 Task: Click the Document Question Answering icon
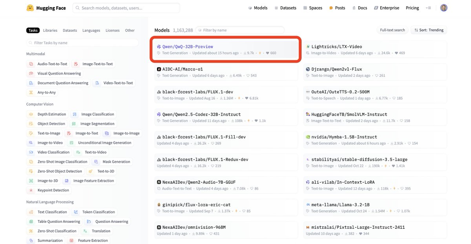click(31, 83)
